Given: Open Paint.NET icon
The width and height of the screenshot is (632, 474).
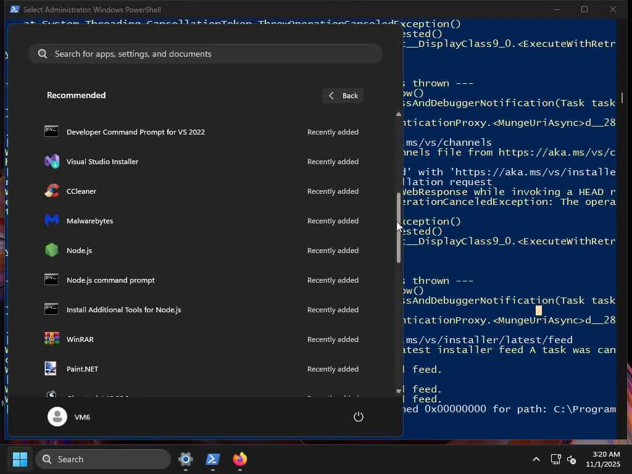Looking at the screenshot, I should [51, 369].
